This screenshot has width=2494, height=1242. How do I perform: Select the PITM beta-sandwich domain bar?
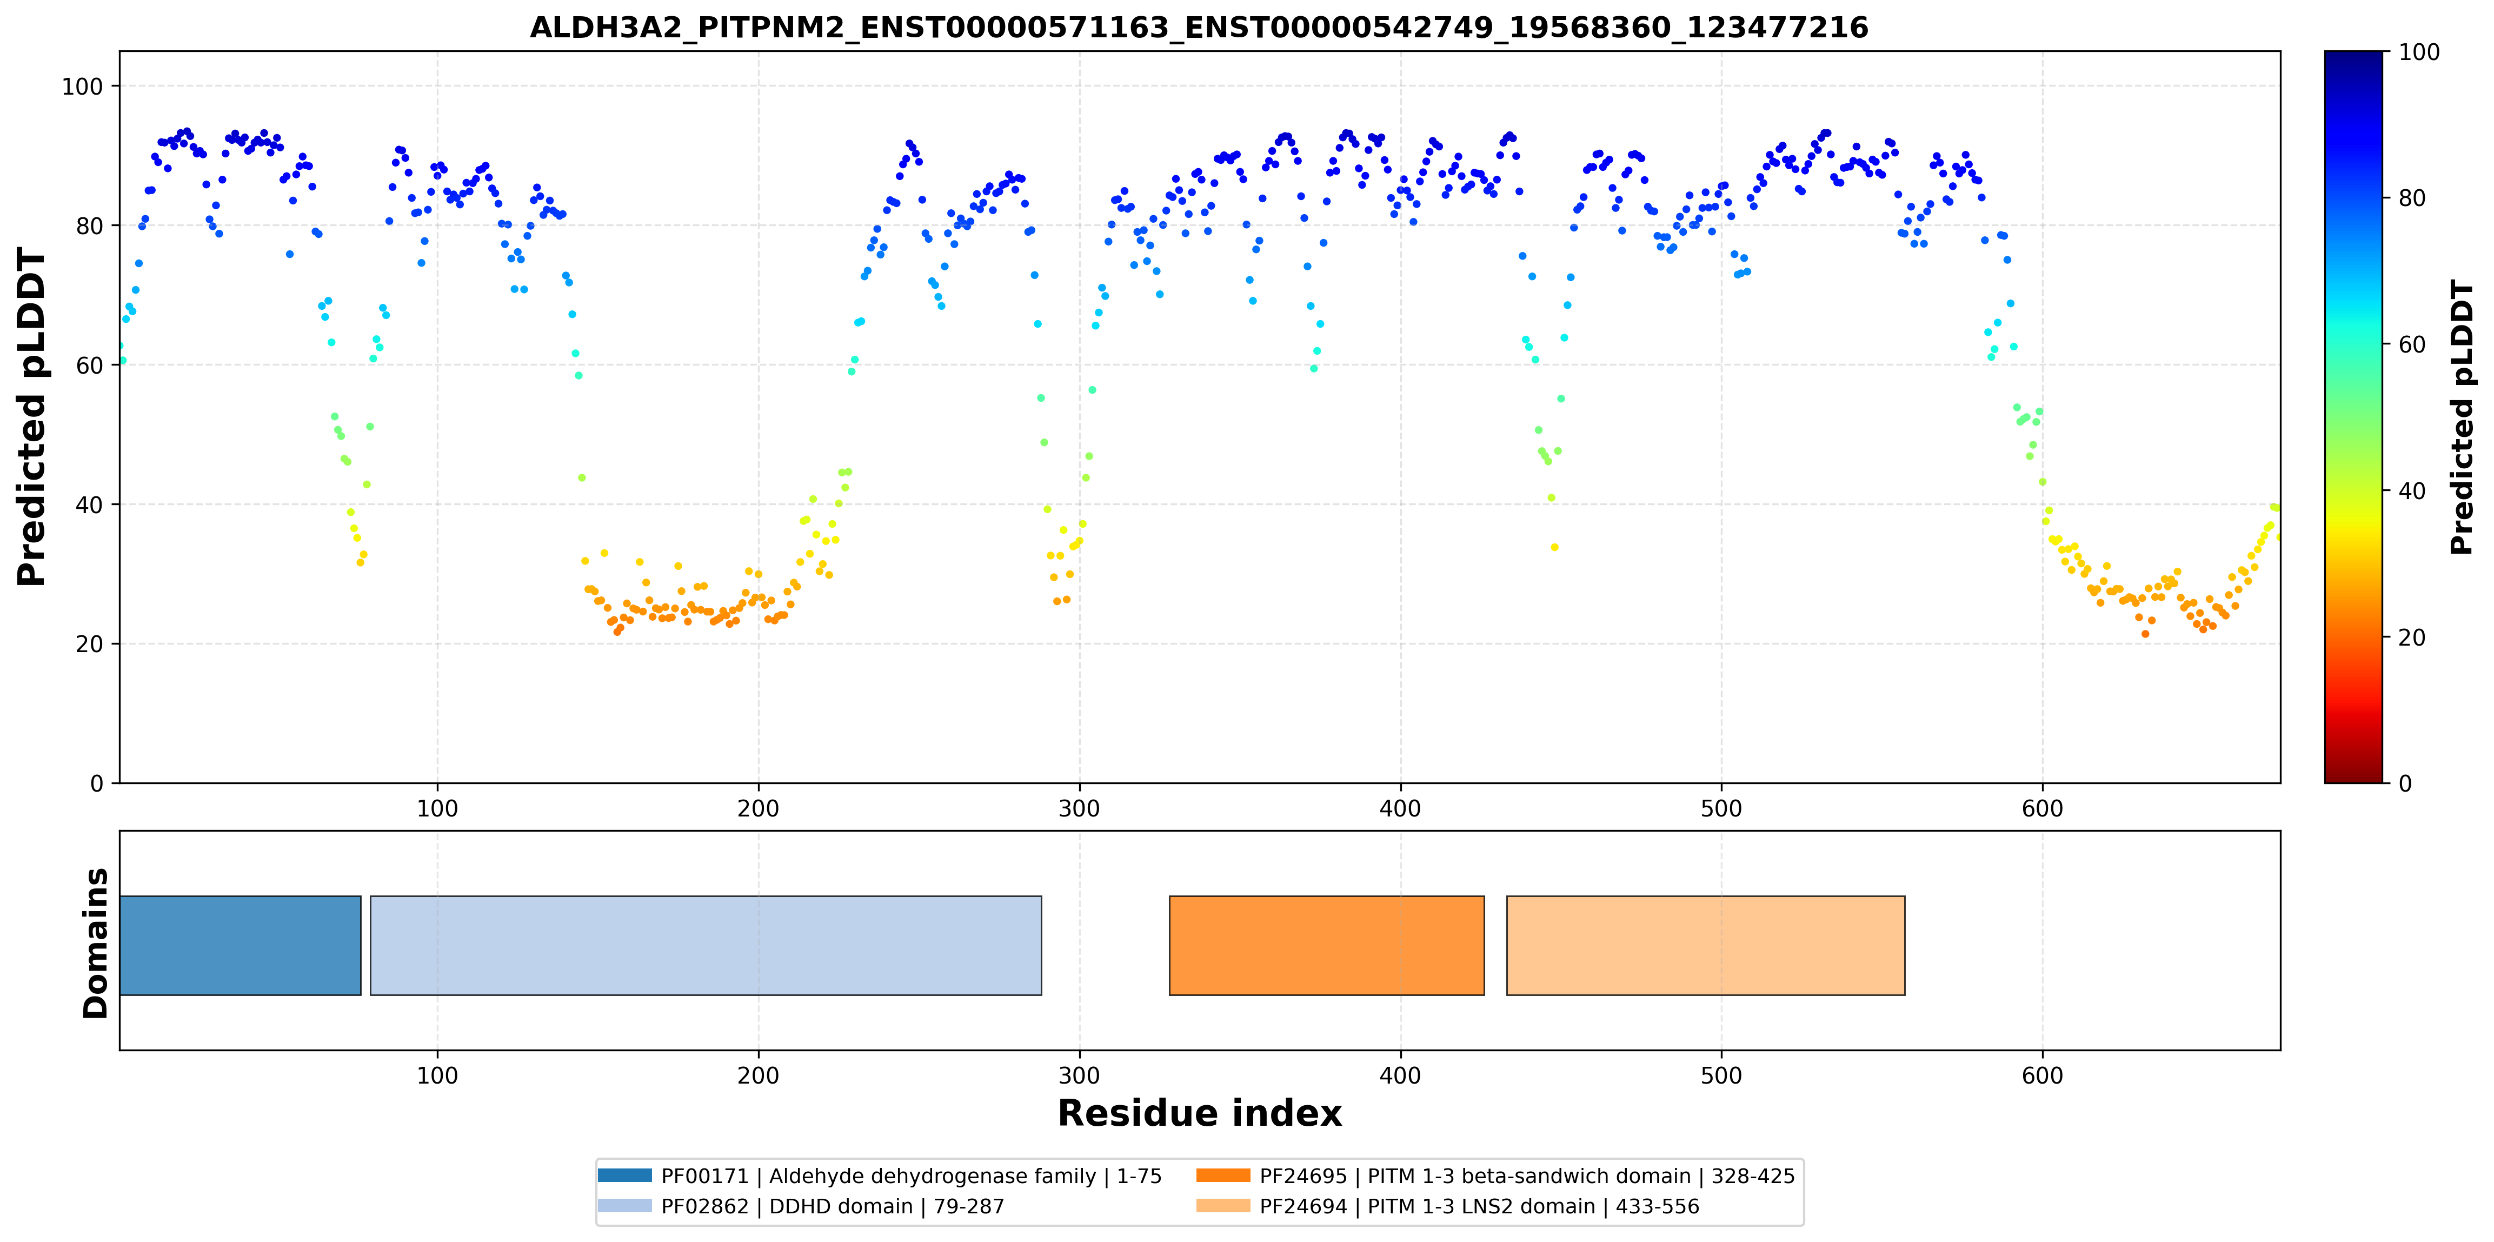(1326, 946)
